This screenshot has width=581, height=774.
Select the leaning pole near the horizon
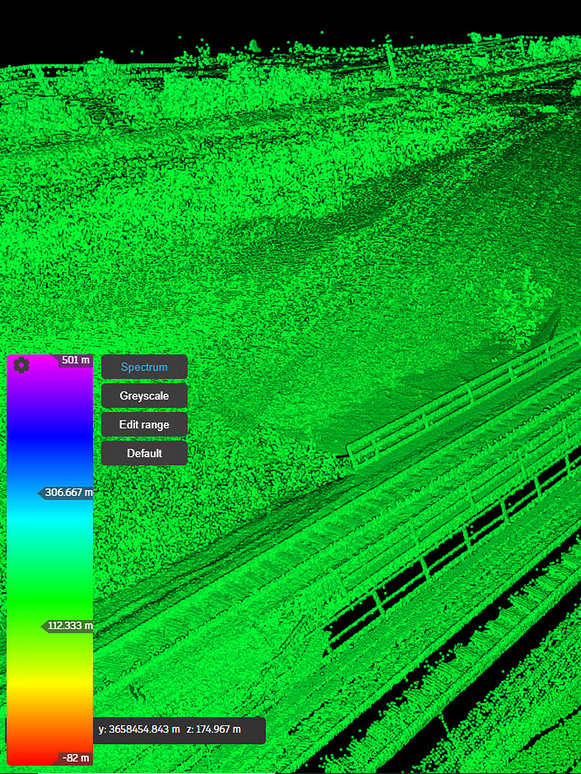coord(391,62)
